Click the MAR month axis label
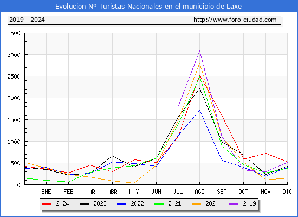Image resolution: width=298 pixels, height=217 pixels. [90, 192]
